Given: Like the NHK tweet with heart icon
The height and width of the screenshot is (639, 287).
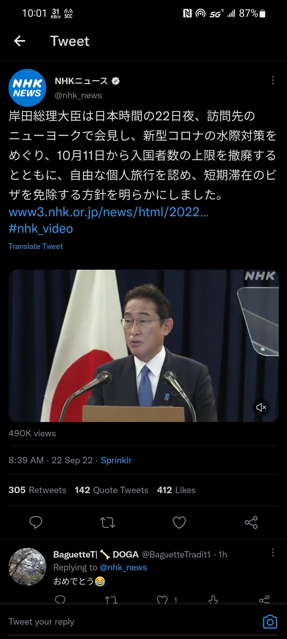Looking at the screenshot, I should point(179,522).
